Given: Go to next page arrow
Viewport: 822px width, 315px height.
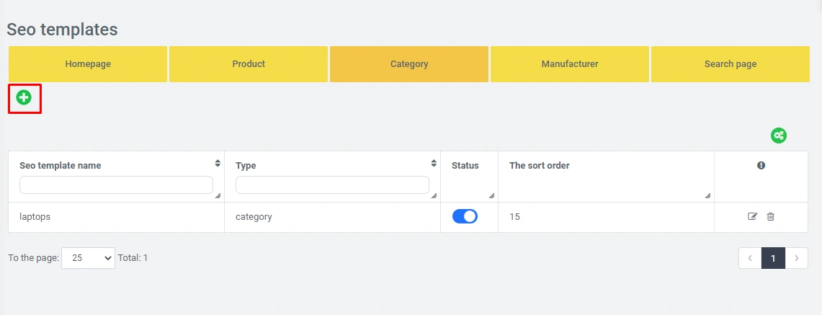Looking at the screenshot, I should [x=796, y=258].
